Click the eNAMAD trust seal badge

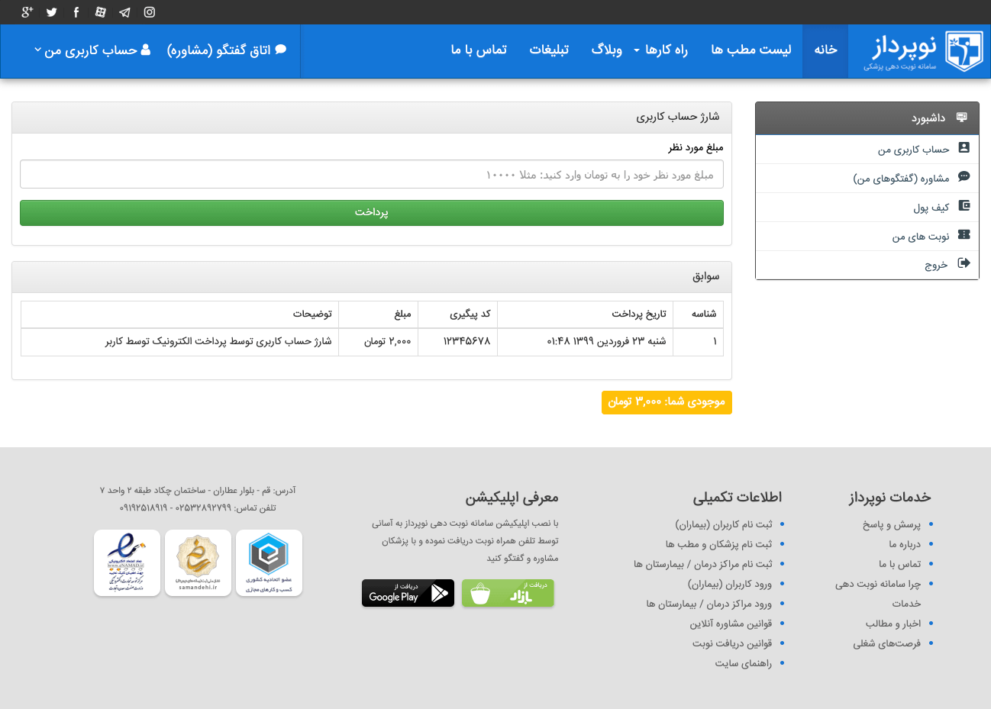click(x=127, y=562)
